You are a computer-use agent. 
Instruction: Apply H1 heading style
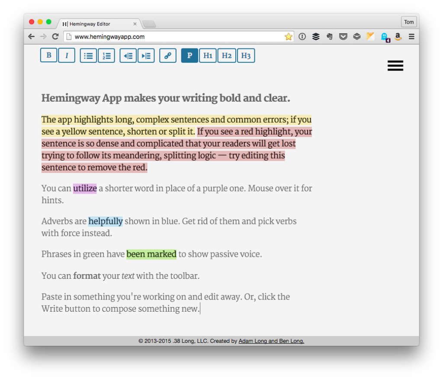[208, 55]
